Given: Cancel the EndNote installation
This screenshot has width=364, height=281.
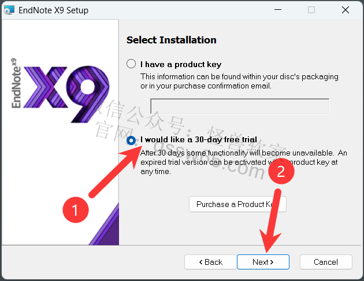Looking at the screenshot, I should (326, 262).
